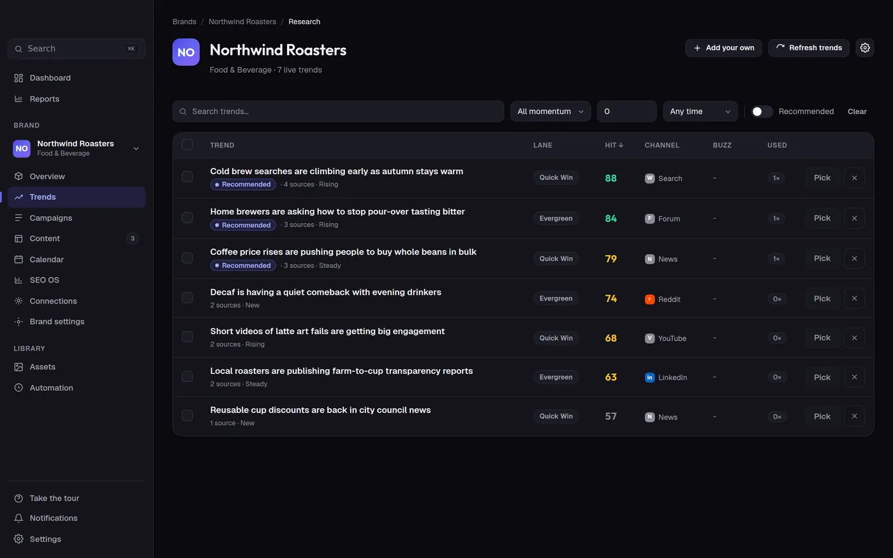Open the Brands breadcrumb link

point(184,22)
